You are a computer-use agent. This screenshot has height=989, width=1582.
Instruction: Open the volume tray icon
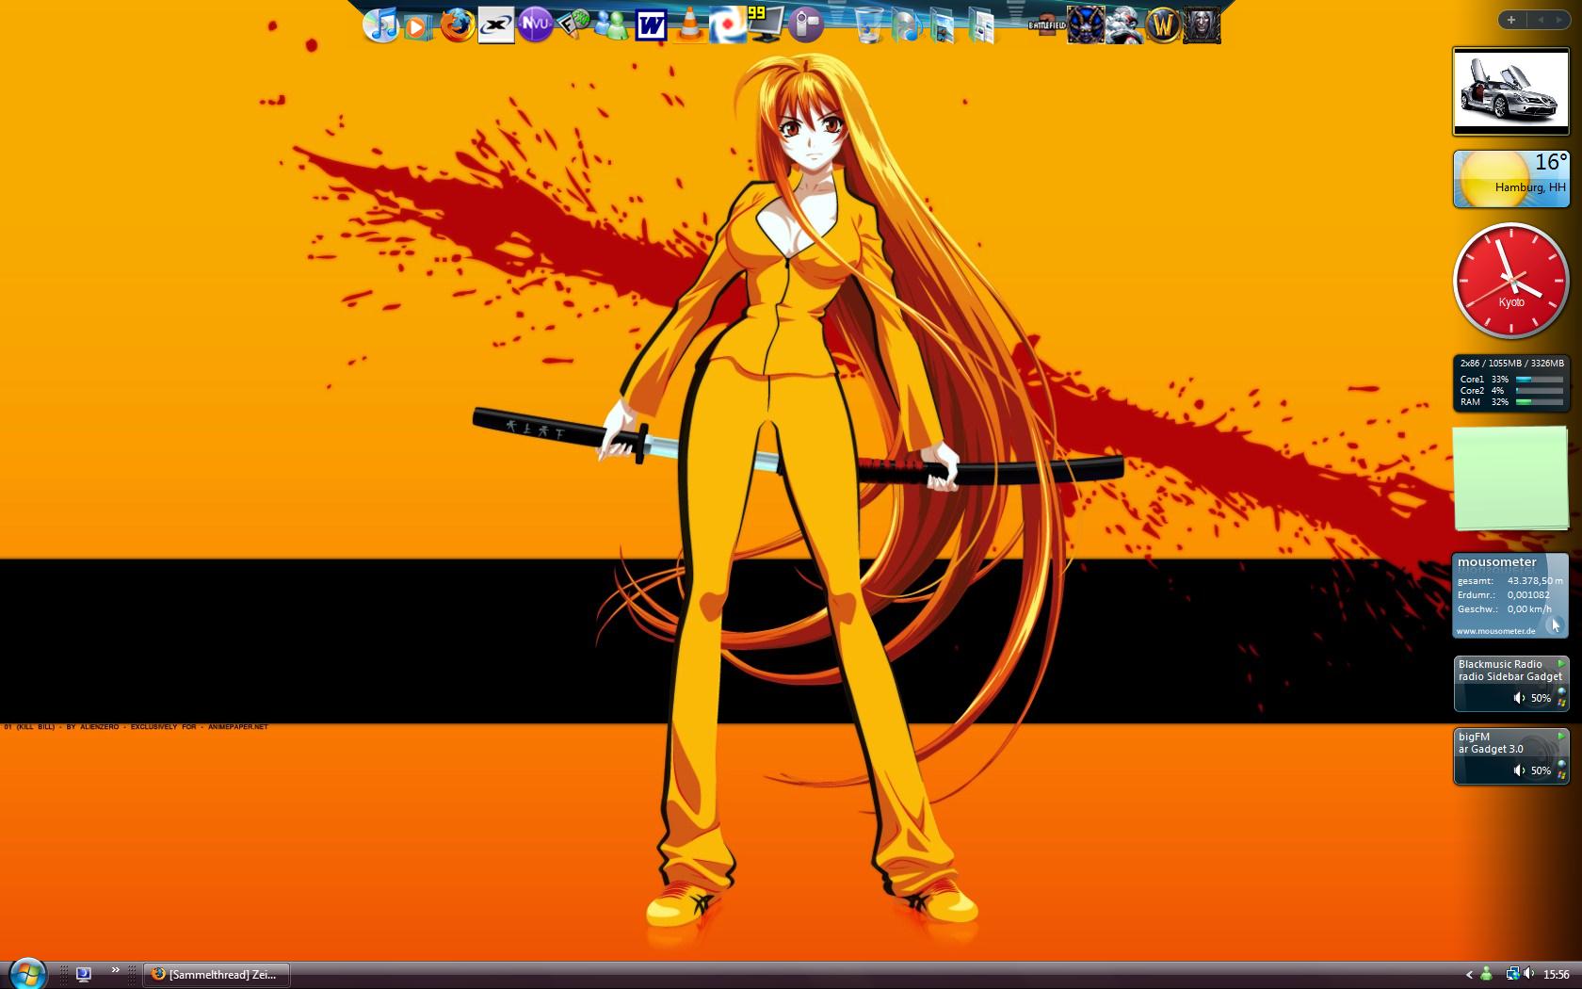tap(1528, 974)
